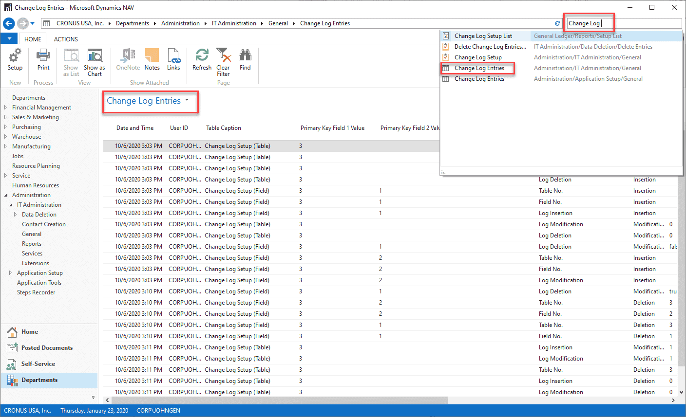Open Steps Recorder in navigation tree
The height and width of the screenshot is (417, 686).
click(x=36, y=292)
